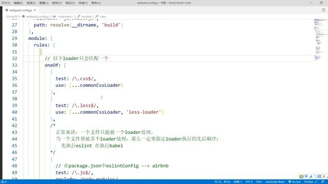Click the comment mentioning 'airbnb' on line 48
Image resolution: width=328 pixels, height=184 pixels.
[x=112, y=166]
